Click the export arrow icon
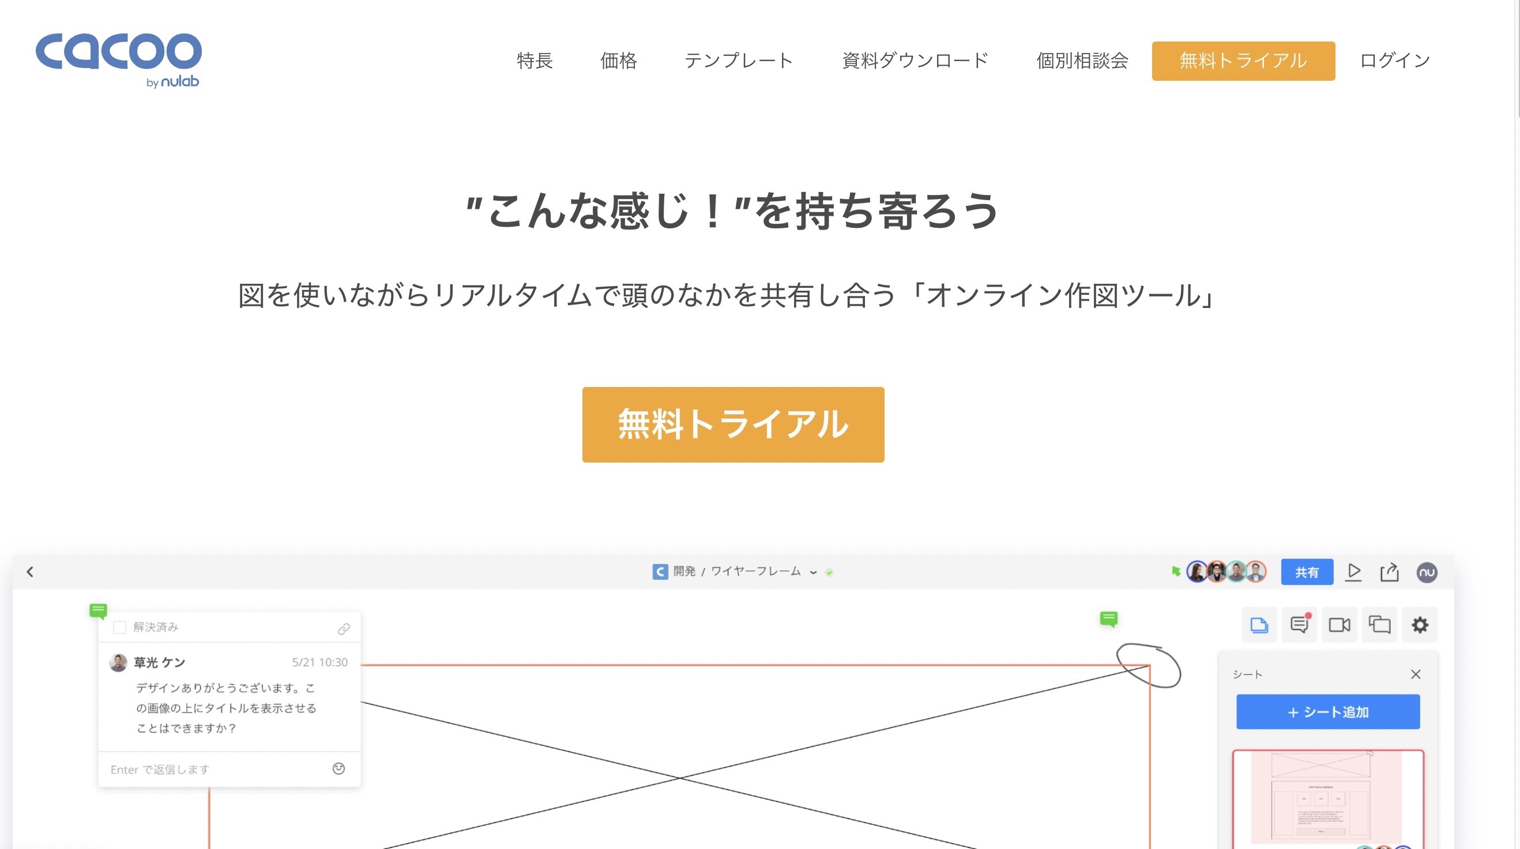 click(x=1389, y=572)
